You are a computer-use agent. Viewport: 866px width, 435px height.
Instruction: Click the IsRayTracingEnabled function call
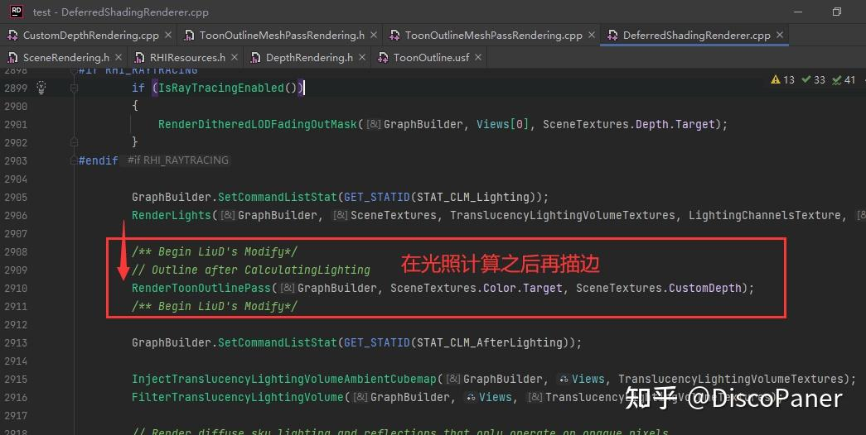coord(221,88)
